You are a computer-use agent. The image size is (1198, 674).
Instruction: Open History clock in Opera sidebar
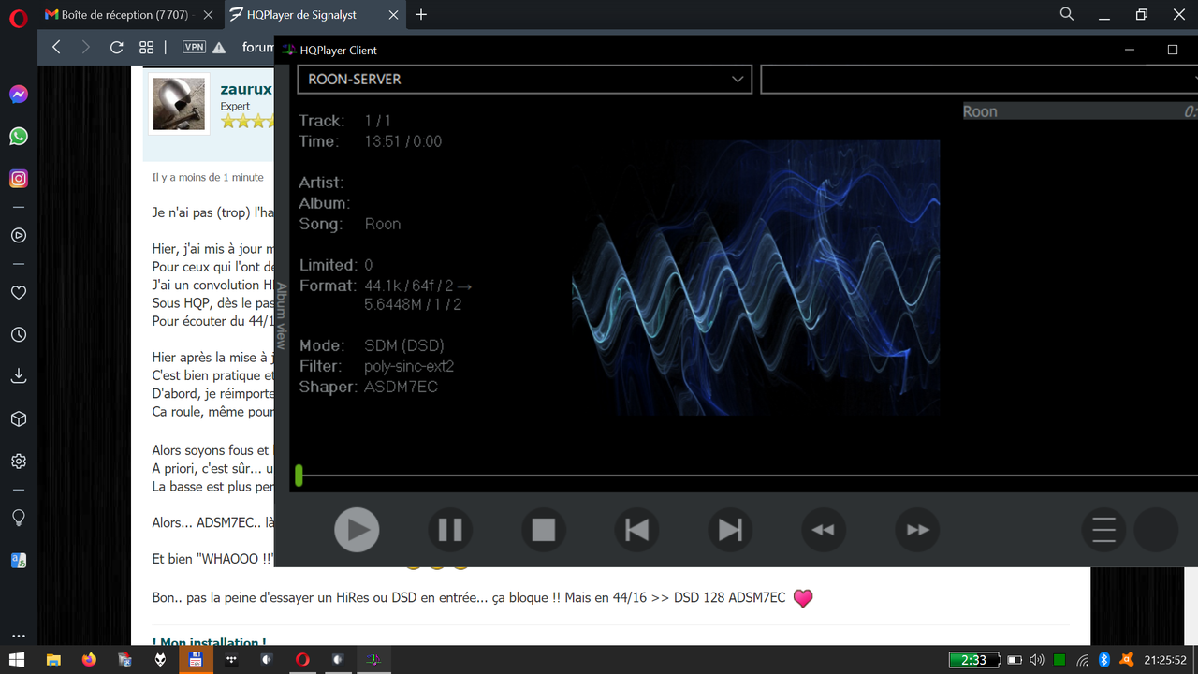click(x=19, y=334)
